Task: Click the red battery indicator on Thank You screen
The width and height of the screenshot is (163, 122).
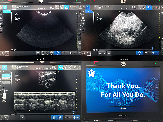Action: pos(96,63)
